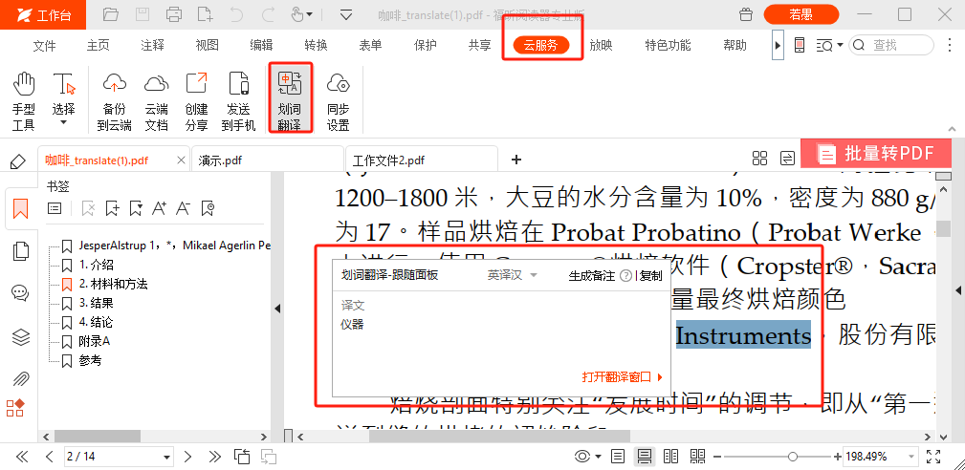Viewport: 965px width, 470px height.
Task: Go to the first page
Action: pos(22,457)
